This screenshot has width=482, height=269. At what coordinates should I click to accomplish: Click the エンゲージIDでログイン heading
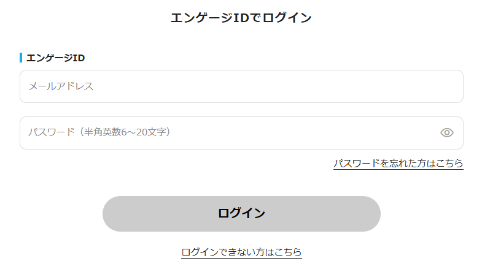241,18
